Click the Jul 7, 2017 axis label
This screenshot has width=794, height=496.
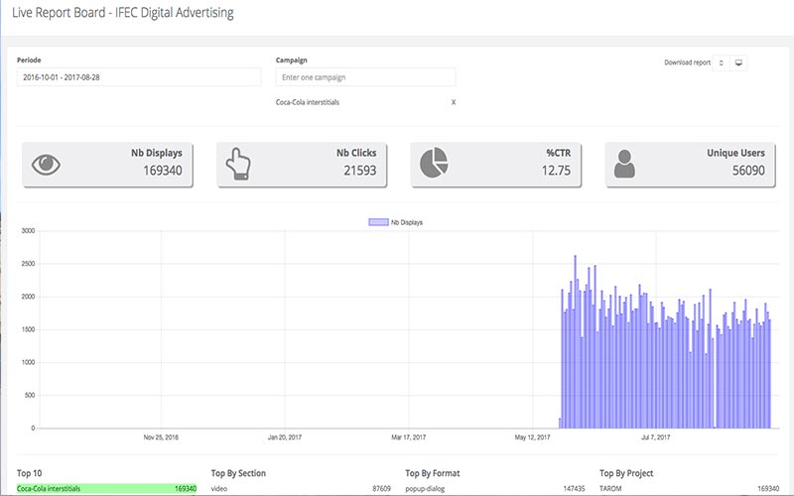click(x=656, y=437)
